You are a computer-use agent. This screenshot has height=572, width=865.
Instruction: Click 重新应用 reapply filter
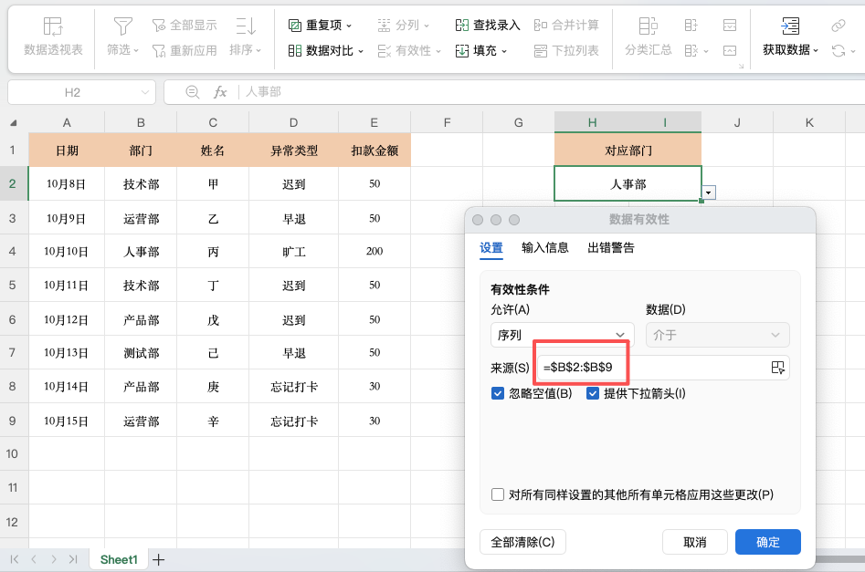click(x=185, y=51)
